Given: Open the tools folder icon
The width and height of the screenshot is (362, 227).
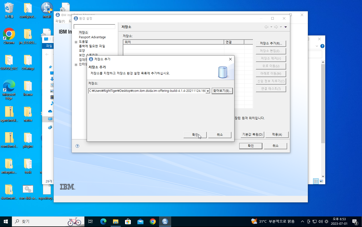Looking at the screenshot, I should [x=28, y=166].
